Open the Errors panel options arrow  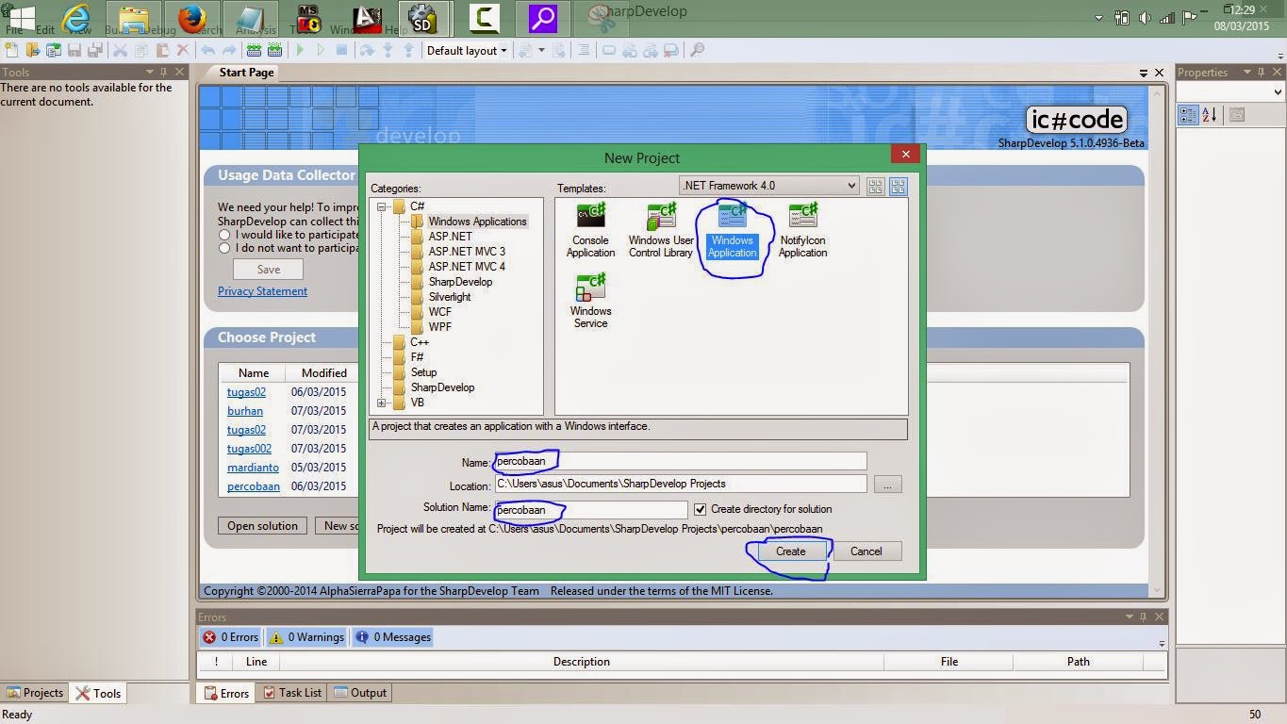pyautogui.click(x=1130, y=617)
